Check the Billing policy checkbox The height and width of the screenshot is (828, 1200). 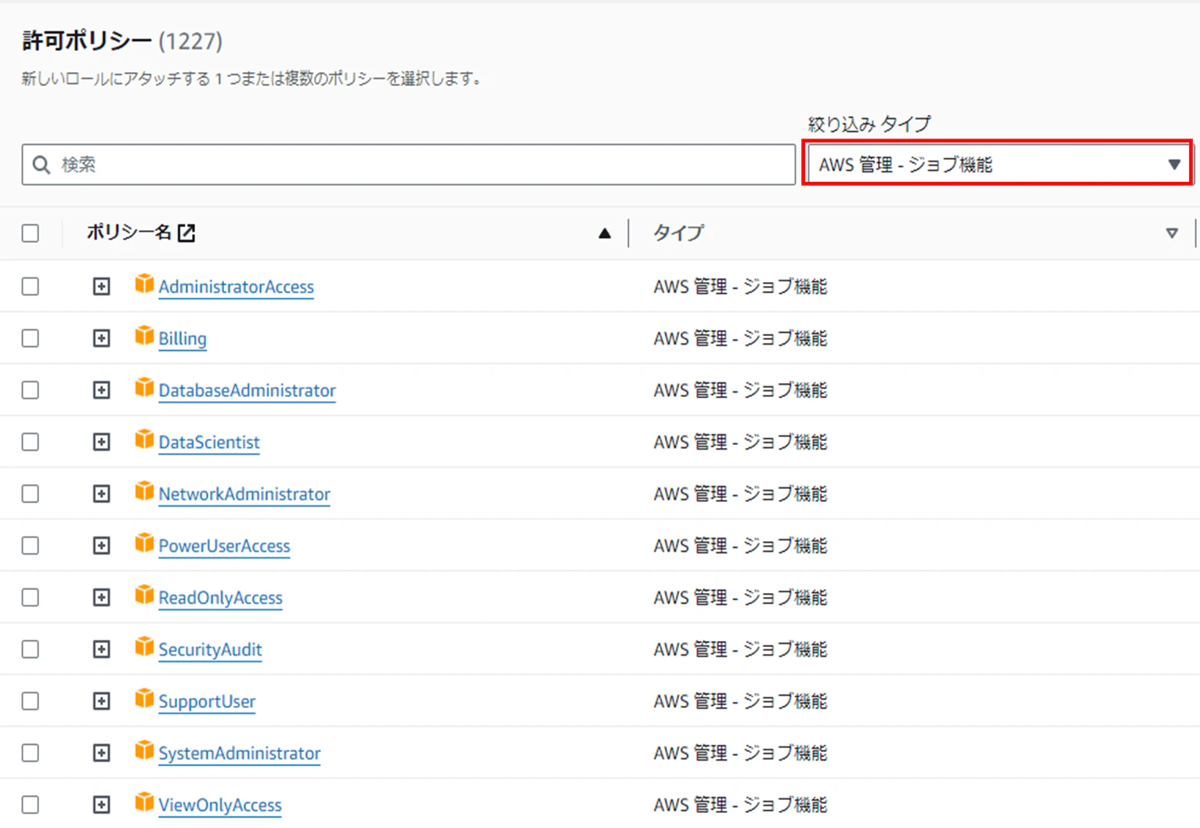click(31, 338)
